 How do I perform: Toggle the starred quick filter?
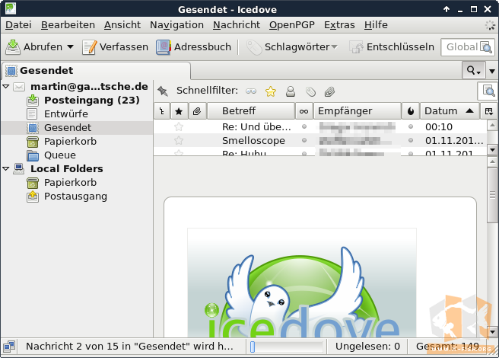point(271,91)
